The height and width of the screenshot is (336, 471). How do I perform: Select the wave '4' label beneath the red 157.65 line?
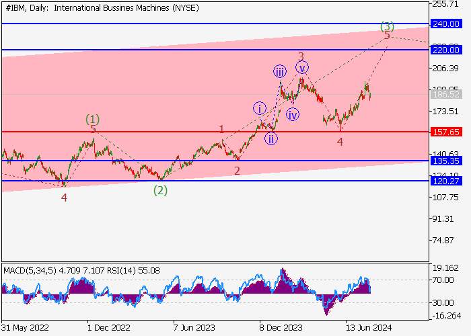pyautogui.click(x=340, y=142)
